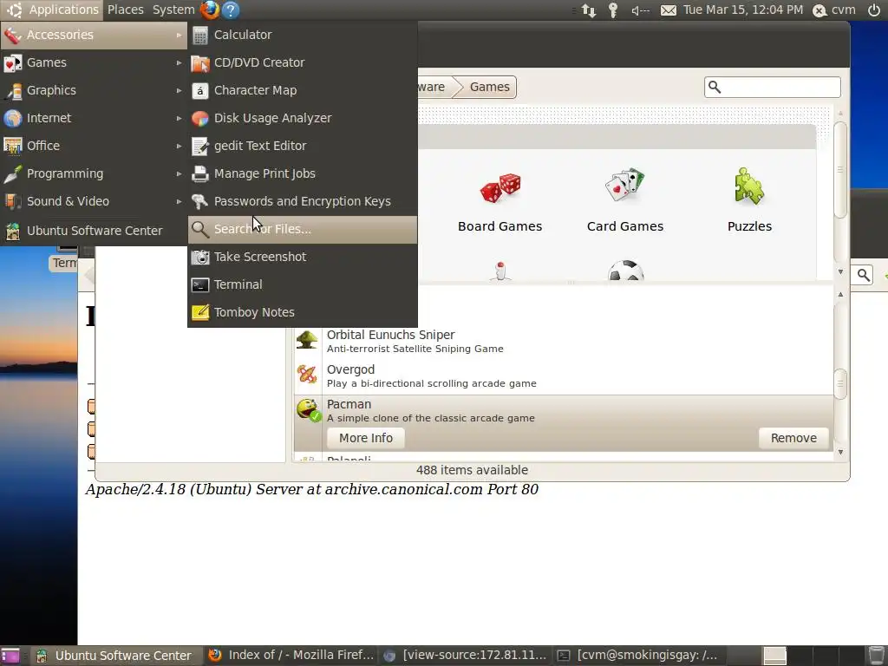888x666 pixels.
Task: Click the workspace switcher first workspace
Action: 775,656
